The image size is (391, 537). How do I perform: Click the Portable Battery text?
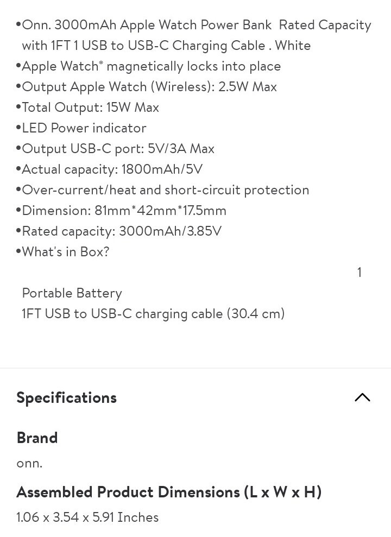(72, 293)
